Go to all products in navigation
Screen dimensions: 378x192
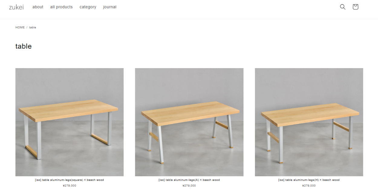coord(61,7)
